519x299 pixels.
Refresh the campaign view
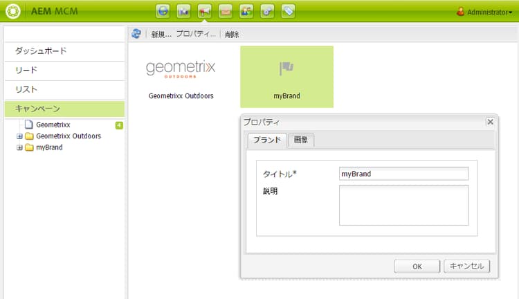point(136,34)
